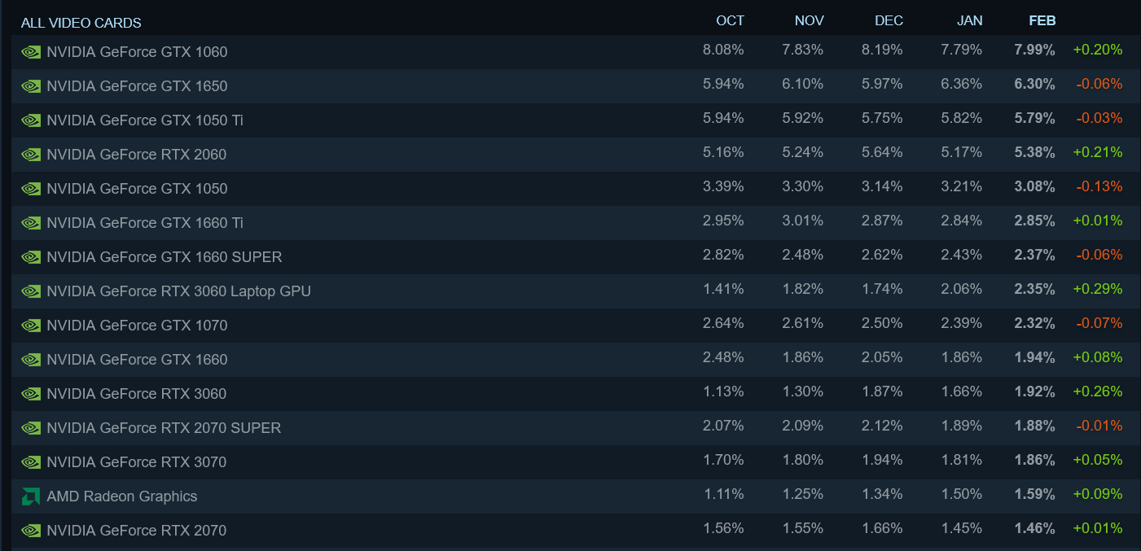This screenshot has width=1141, height=551.
Task: Click the NVIDIA GeForce GTX 1660 Ti name
Action: tap(145, 223)
